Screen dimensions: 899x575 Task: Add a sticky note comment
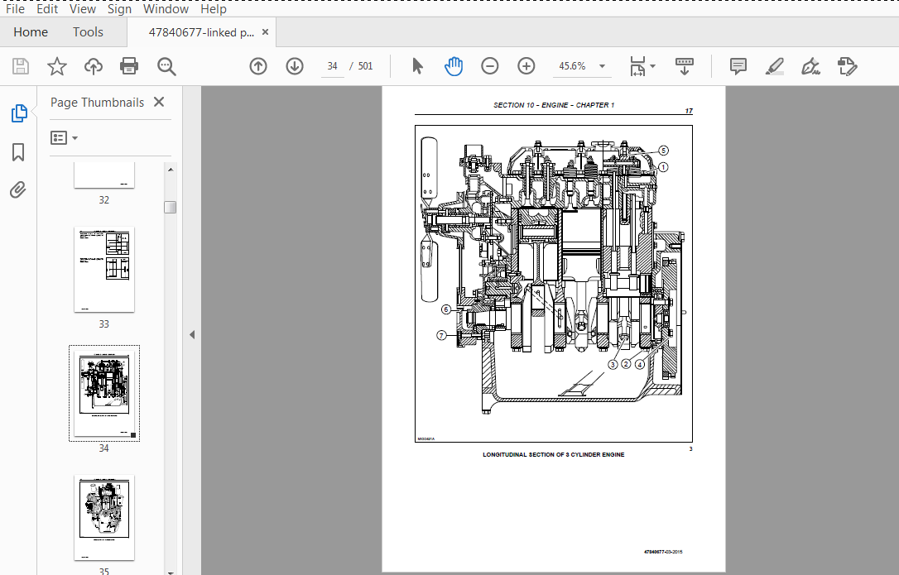click(x=738, y=66)
